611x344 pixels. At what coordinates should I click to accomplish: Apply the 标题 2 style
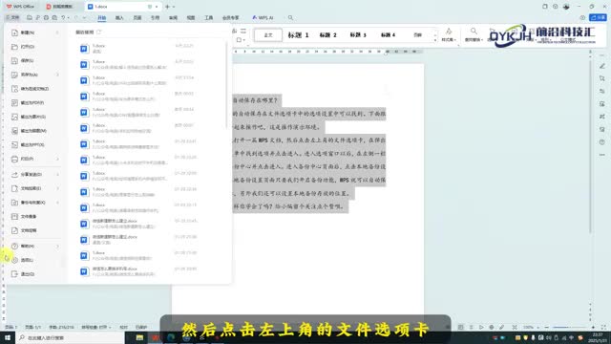click(x=327, y=35)
